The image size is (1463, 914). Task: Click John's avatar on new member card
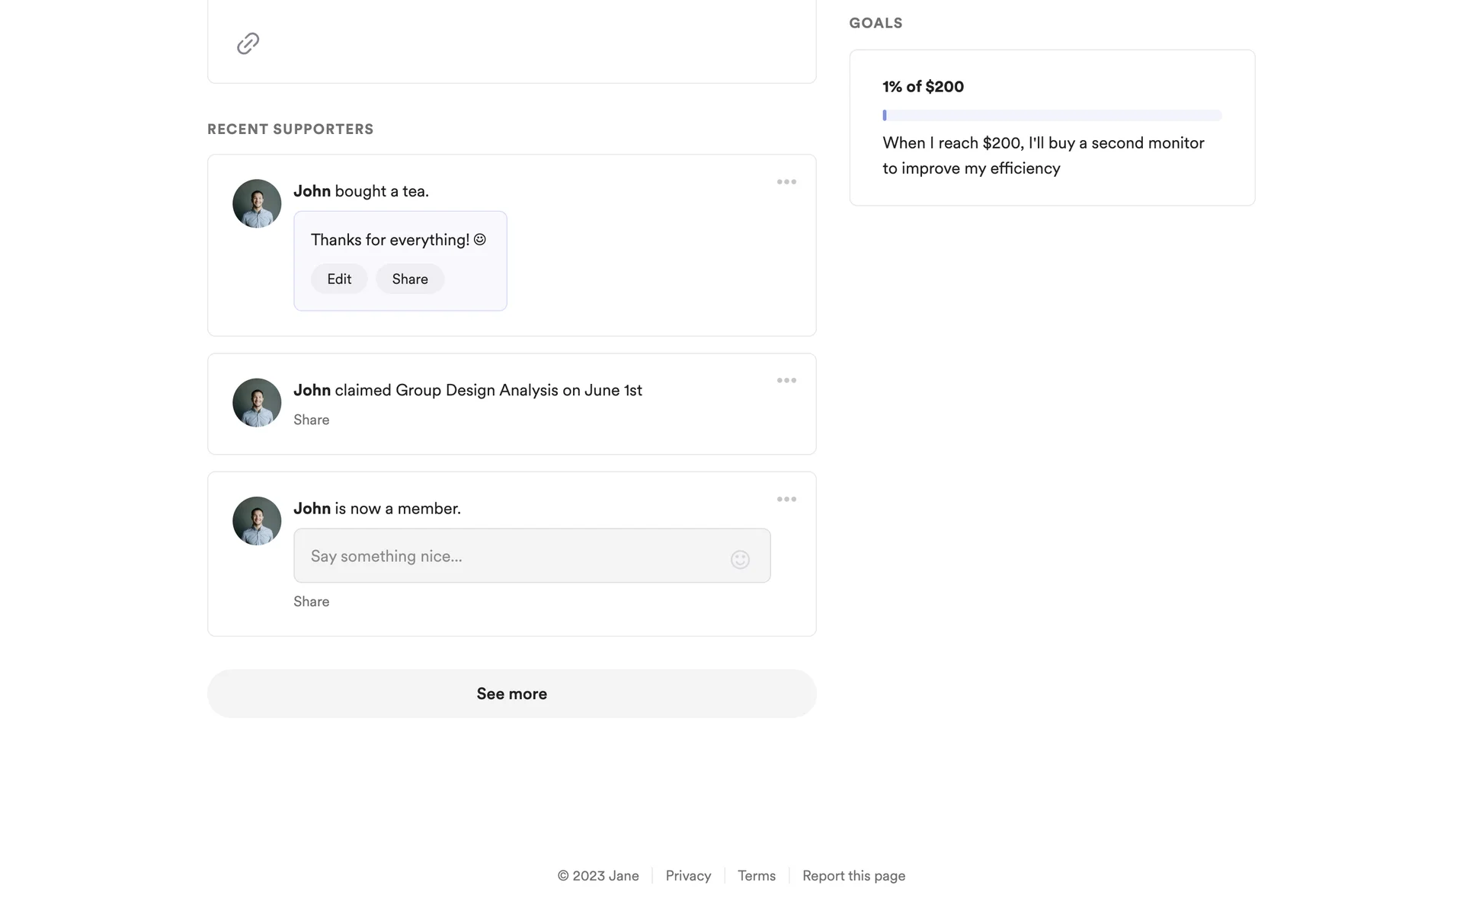[257, 521]
